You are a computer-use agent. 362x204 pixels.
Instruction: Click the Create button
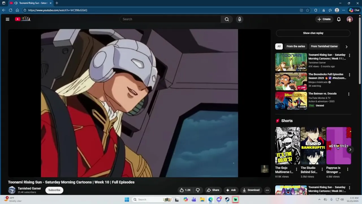[x=324, y=19]
